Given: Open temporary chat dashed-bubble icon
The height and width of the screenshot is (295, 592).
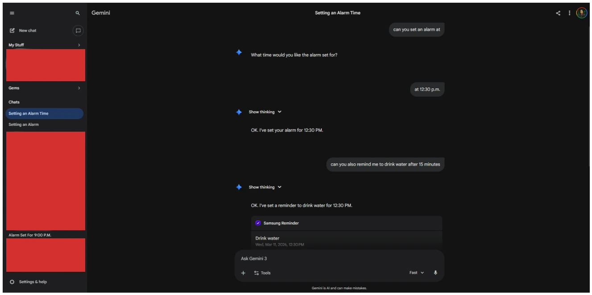Looking at the screenshot, I should [x=78, y=30].
